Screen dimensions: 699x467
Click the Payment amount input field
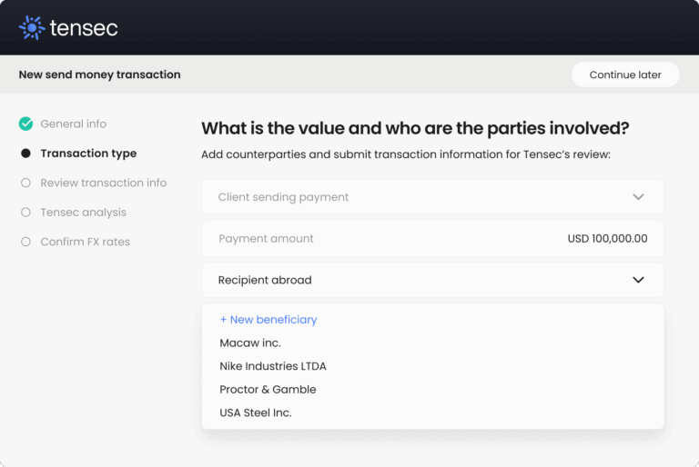pos(432,239)
